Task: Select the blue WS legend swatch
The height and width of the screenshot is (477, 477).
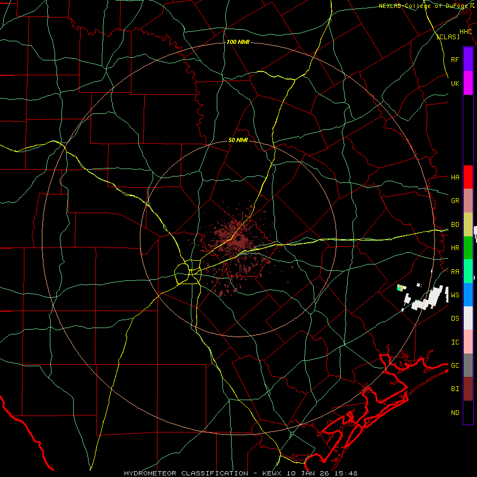Action: (468, 295)
